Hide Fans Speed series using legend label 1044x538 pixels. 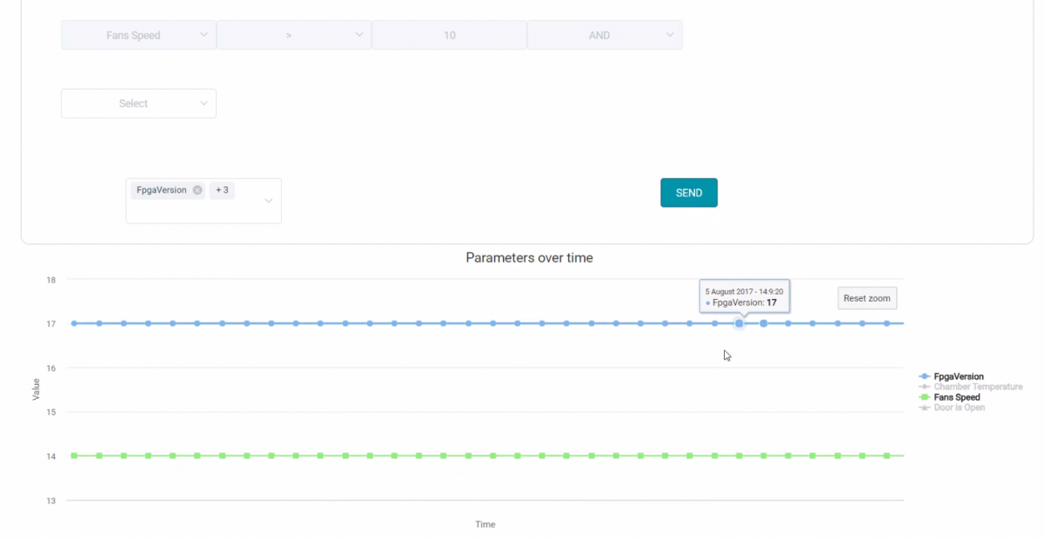957,397
